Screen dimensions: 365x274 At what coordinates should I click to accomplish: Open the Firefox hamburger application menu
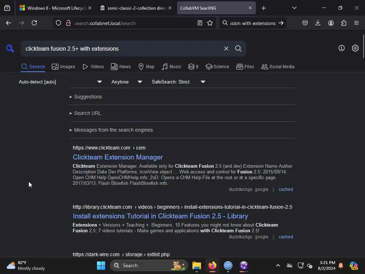pyautogui.click(x=356, y=23)
